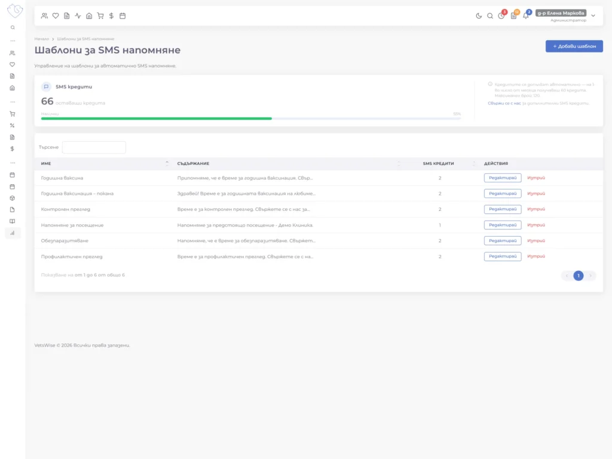Click the dollar icon in the top toolbar
Image resolution: width=612 pixels, height=459 pixels.
point(111,16)
